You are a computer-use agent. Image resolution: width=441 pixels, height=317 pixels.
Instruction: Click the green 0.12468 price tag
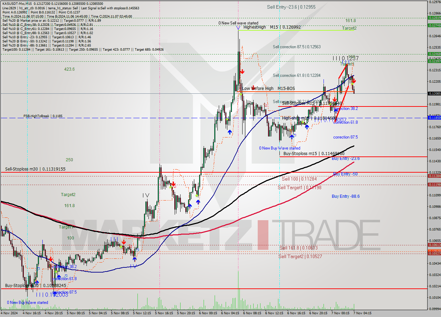click(434, 54)
